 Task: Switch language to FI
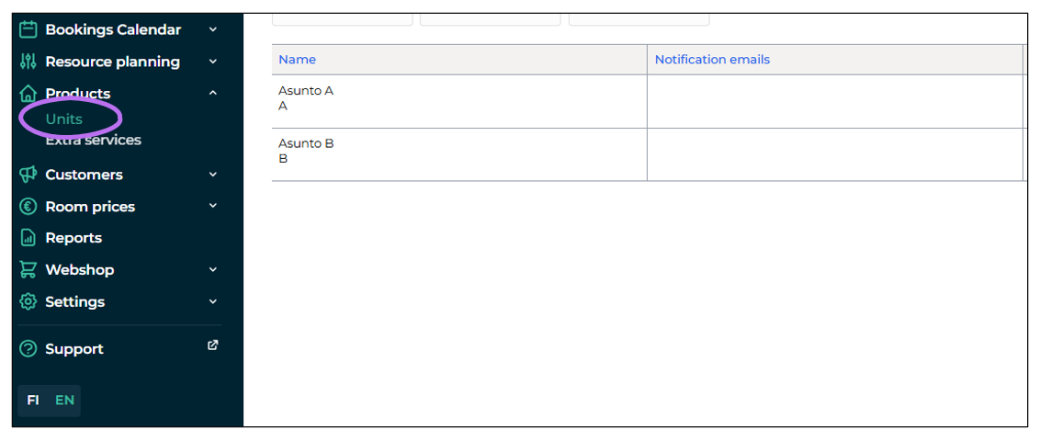[33, 401]
